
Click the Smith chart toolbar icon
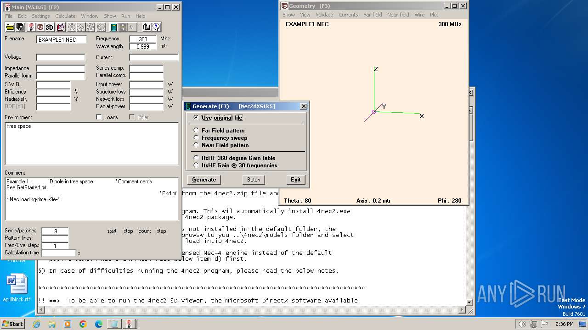72,27
